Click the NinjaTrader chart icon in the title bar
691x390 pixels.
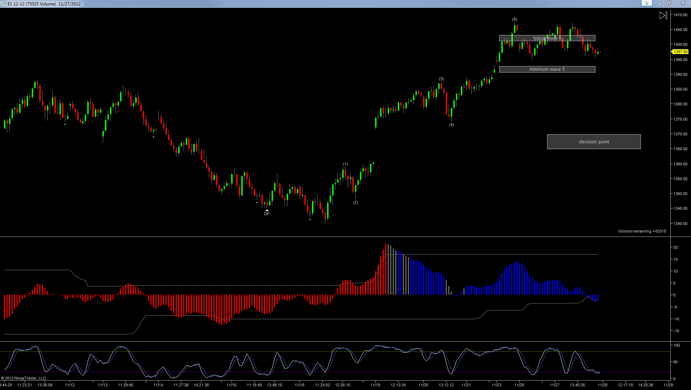coord(3,4)
